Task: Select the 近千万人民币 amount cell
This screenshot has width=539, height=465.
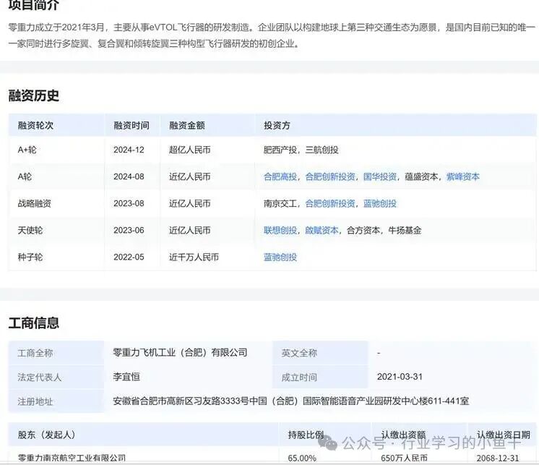Action: pyautogui.click(x=194, y=257)
